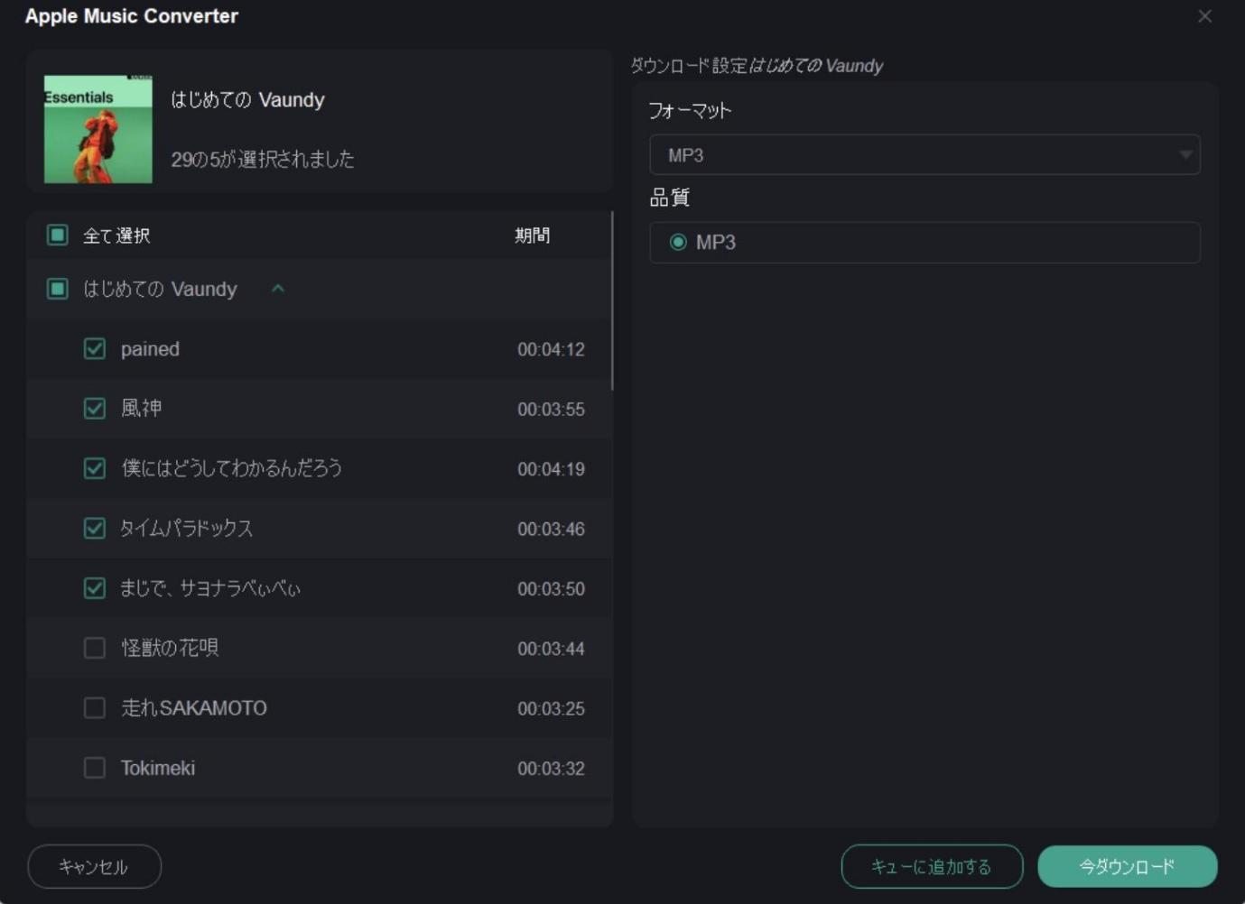The height and width of the screenshot is (904, 1245).
Task: Click the 00:03:46 duration value
Action: click(551, 529)
